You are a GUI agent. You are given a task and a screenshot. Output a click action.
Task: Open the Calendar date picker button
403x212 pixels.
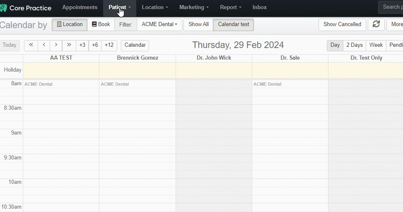135,45
